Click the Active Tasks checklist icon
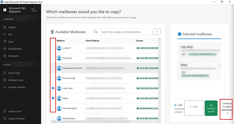The height and width of the screenshot is (124, 234). click(x=5, y=73)
